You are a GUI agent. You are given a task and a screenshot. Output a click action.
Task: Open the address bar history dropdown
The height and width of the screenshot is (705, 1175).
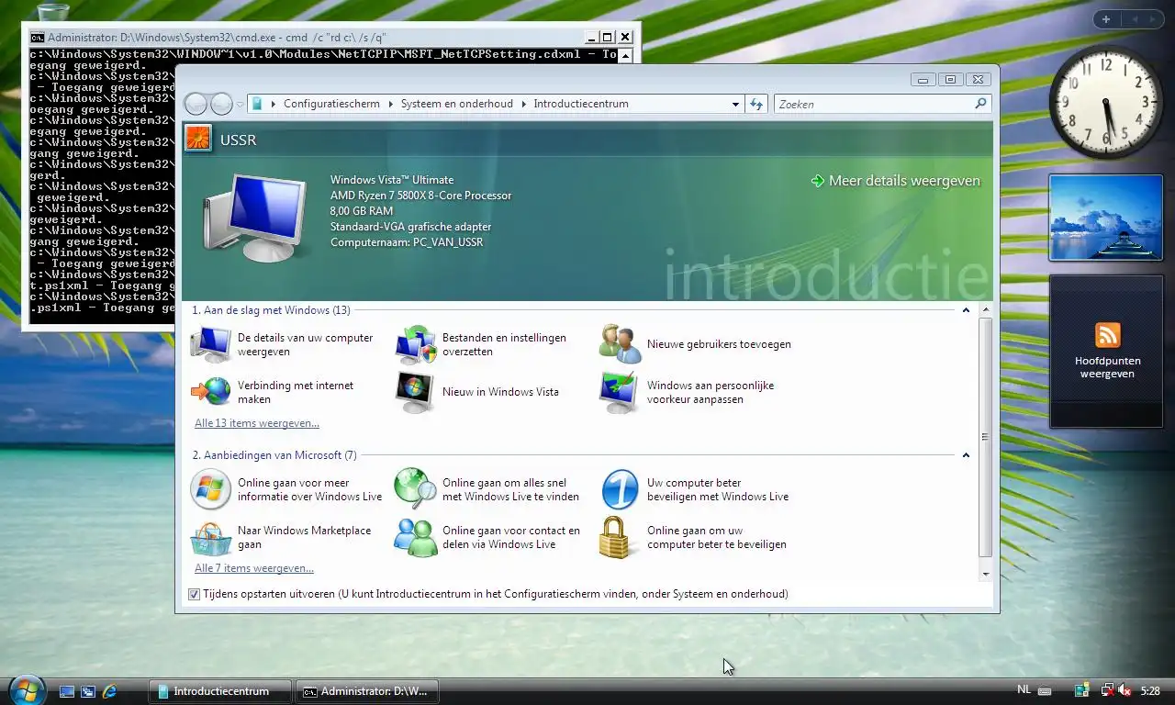click(735, 105)
